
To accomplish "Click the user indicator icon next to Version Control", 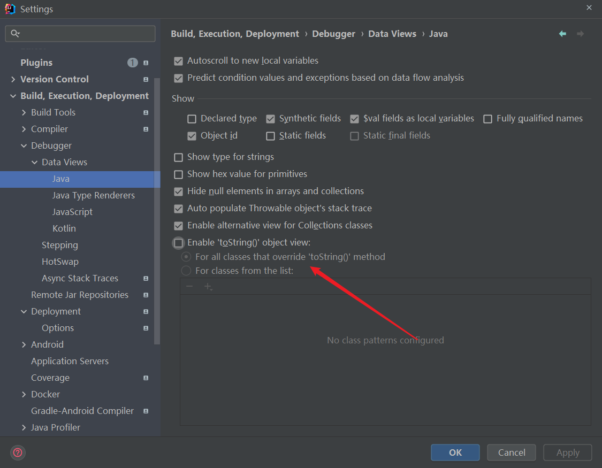I will [146, 79].
